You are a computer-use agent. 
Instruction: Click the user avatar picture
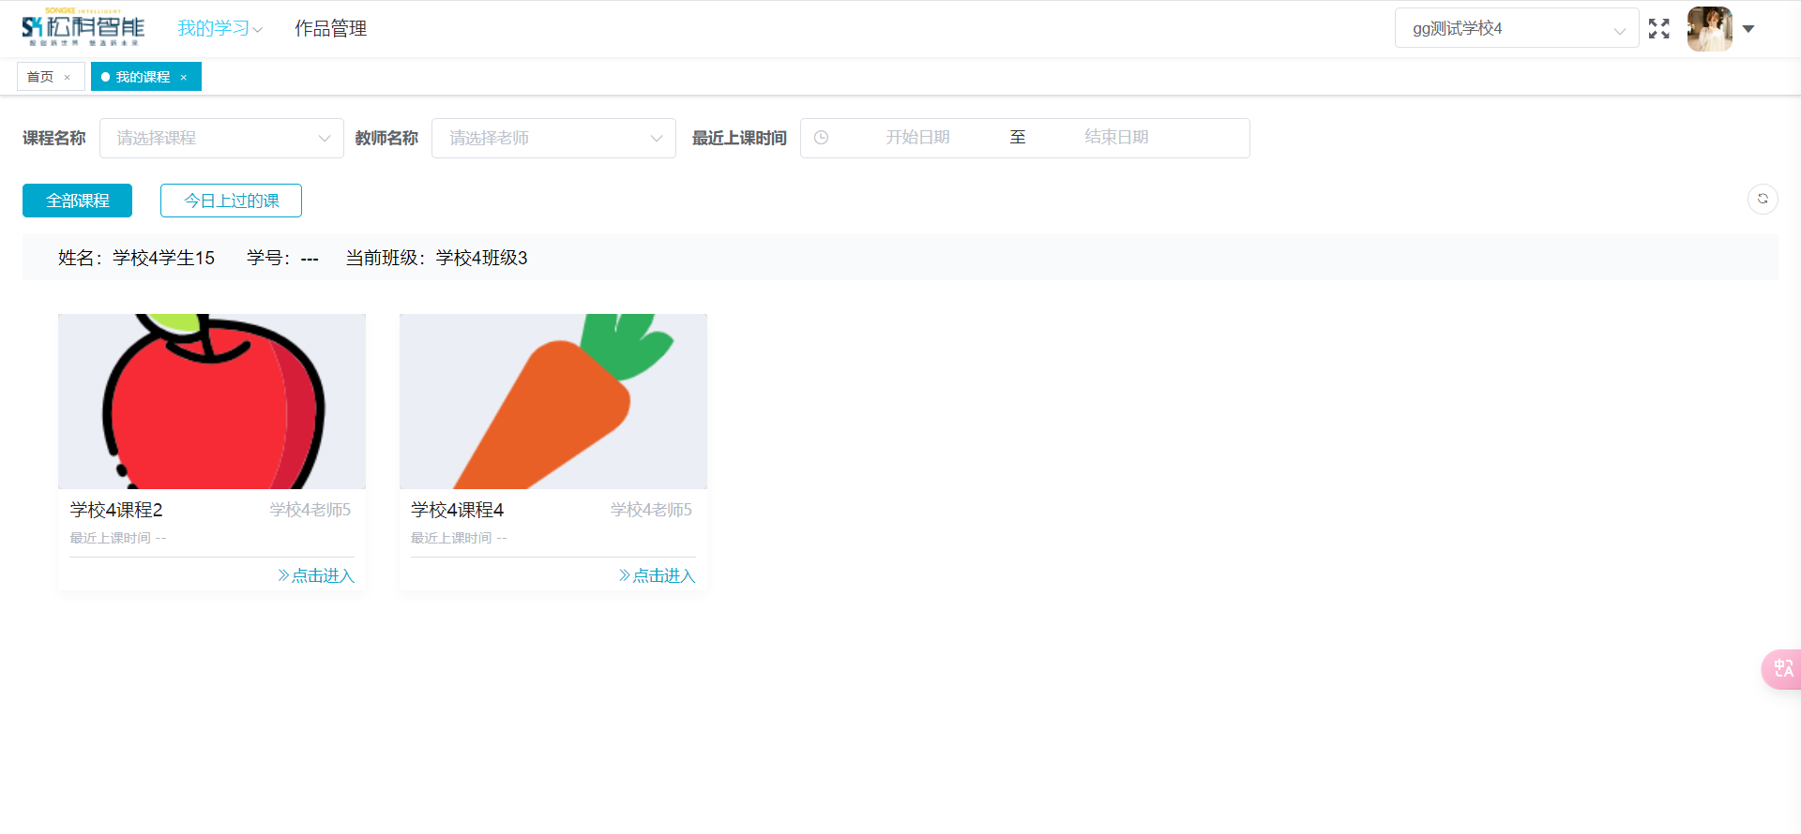pyautogui.click(x=1709, y=29)
